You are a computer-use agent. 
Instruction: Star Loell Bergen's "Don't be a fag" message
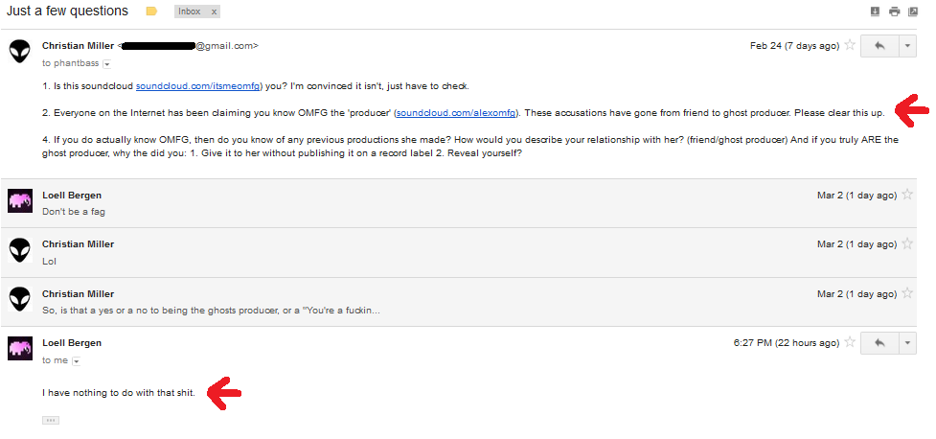point(907,195)
